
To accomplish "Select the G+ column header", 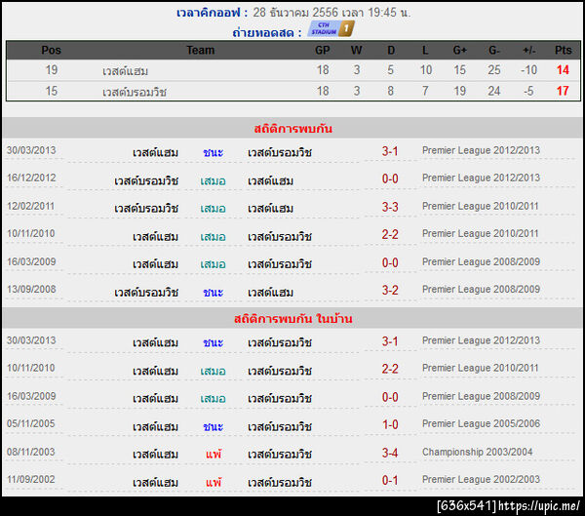I will tap(459, 50).
